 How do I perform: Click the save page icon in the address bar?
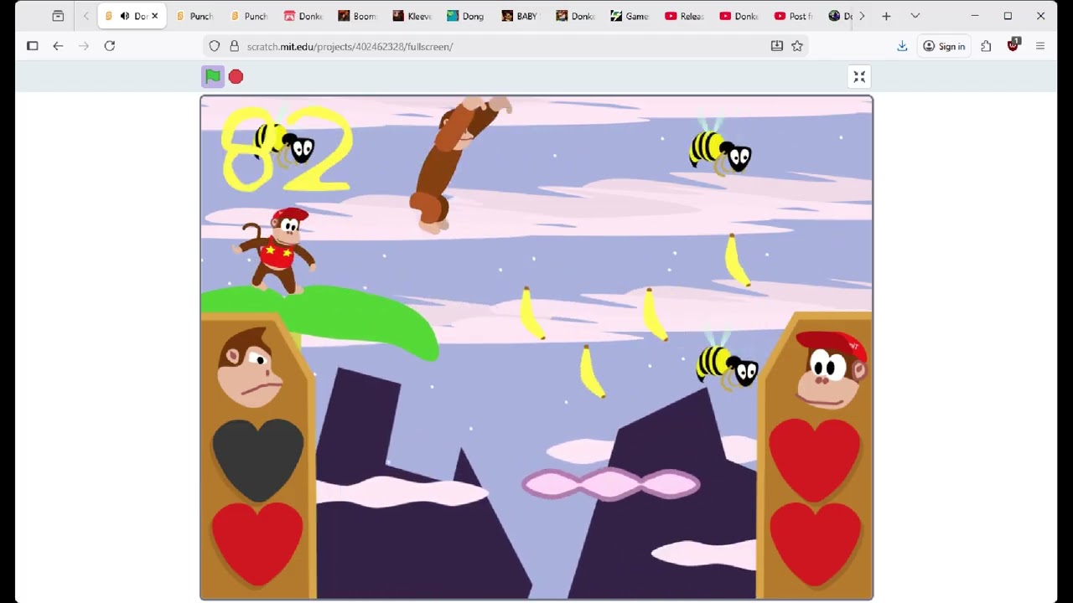pos(777,46)
